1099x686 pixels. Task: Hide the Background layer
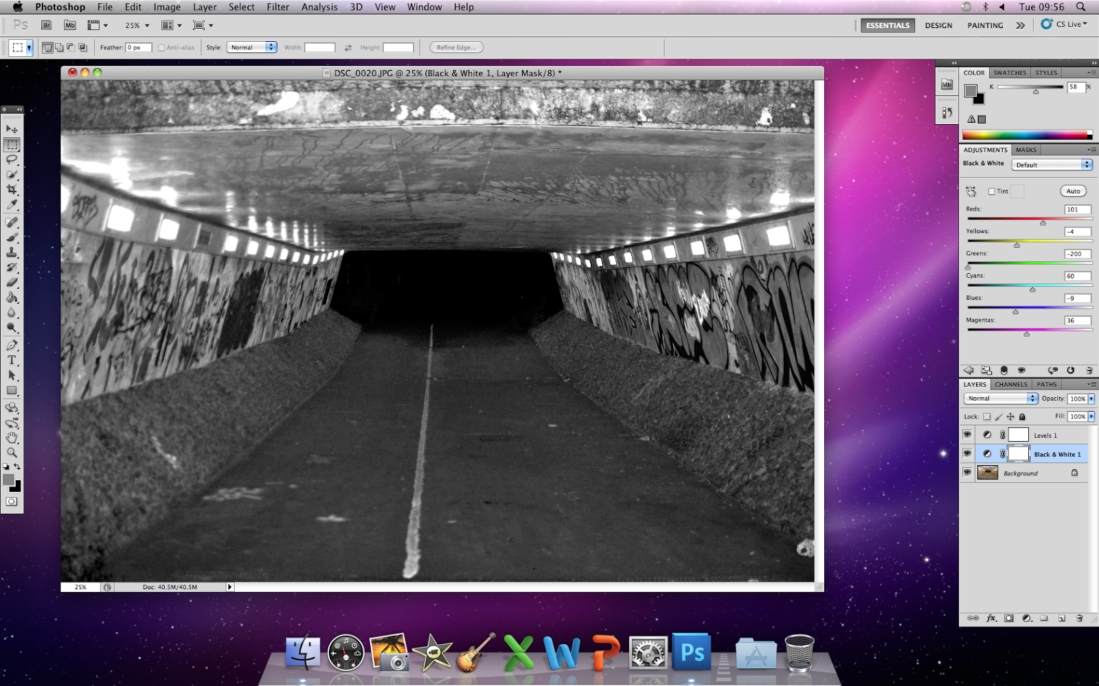[968, 473]
